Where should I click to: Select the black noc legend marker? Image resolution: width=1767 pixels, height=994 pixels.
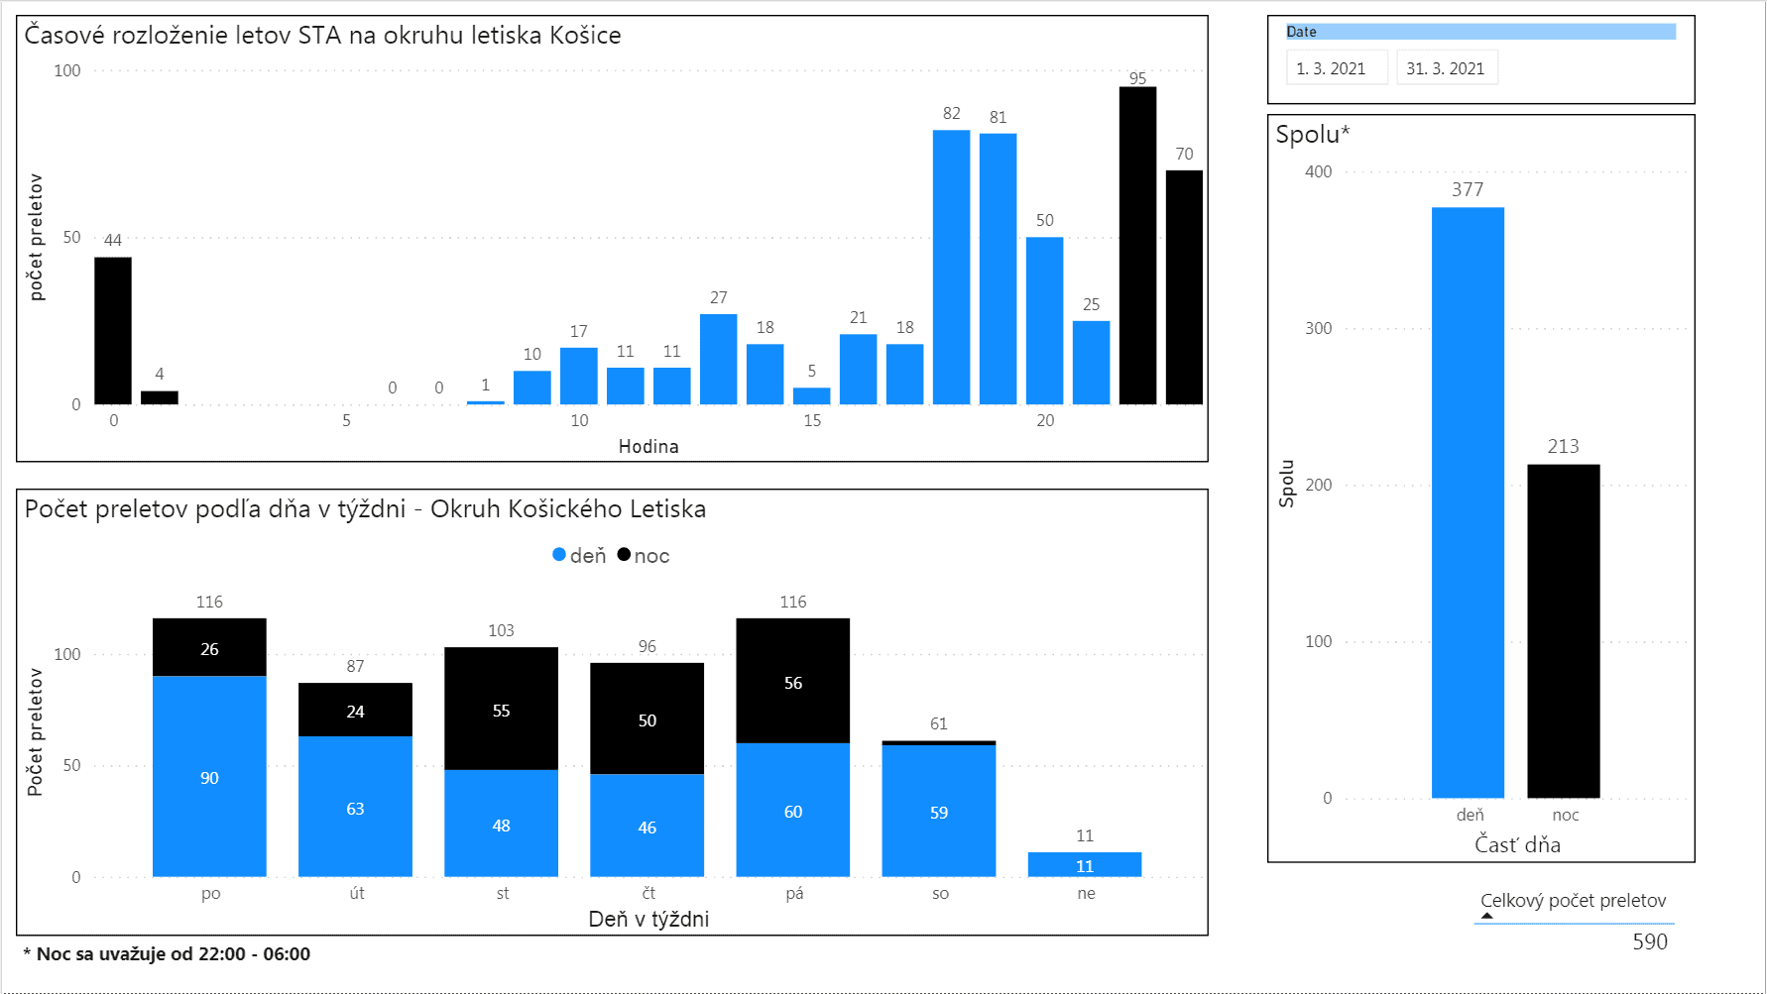(x=624, y=555)
